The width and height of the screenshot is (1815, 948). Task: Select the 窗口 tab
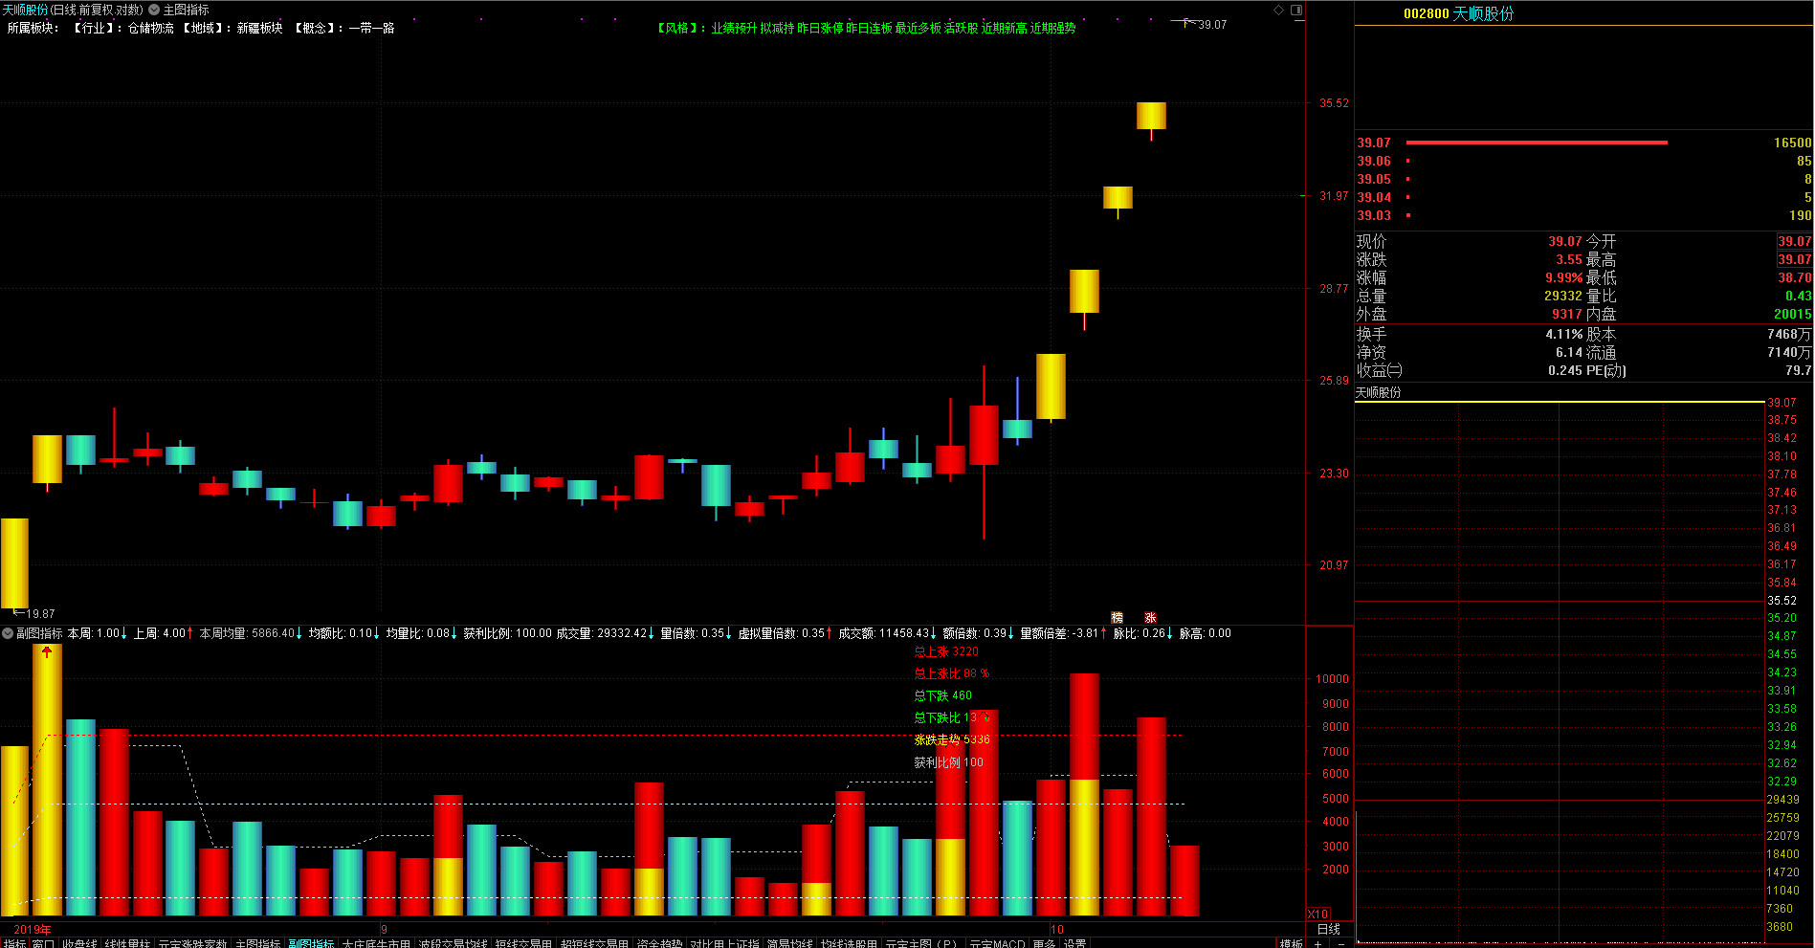click(x=43, y=943)
